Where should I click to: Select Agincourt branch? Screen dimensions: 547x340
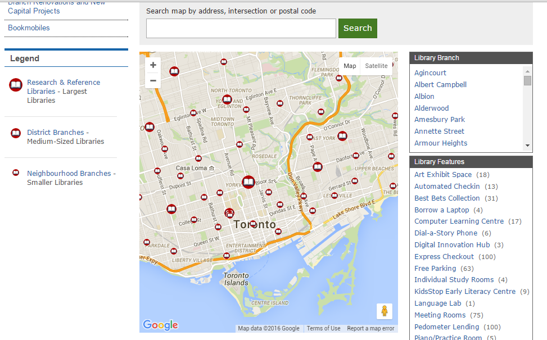click(x=430, y=73)
